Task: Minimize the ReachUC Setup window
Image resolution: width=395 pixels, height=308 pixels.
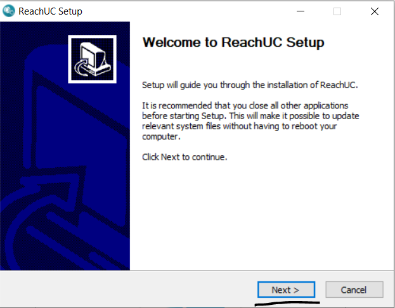Action: [302, 11]
